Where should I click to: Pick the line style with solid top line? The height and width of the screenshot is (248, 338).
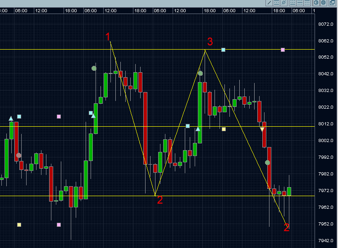point(307,3)
